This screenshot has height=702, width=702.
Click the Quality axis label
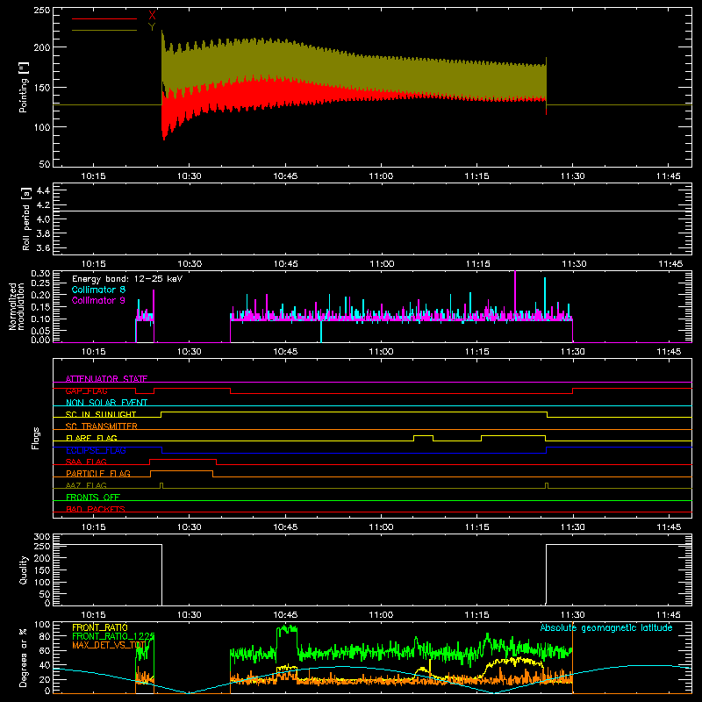click(x=24, y=569)
